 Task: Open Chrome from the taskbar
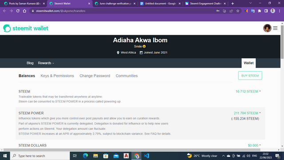(x=136, y=156)
